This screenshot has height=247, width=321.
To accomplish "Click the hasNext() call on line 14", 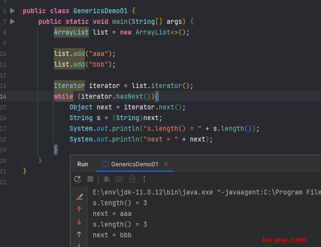I will click(x=133, y=96).
